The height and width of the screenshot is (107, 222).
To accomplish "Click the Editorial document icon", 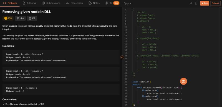I will click(x=24, y=3).
